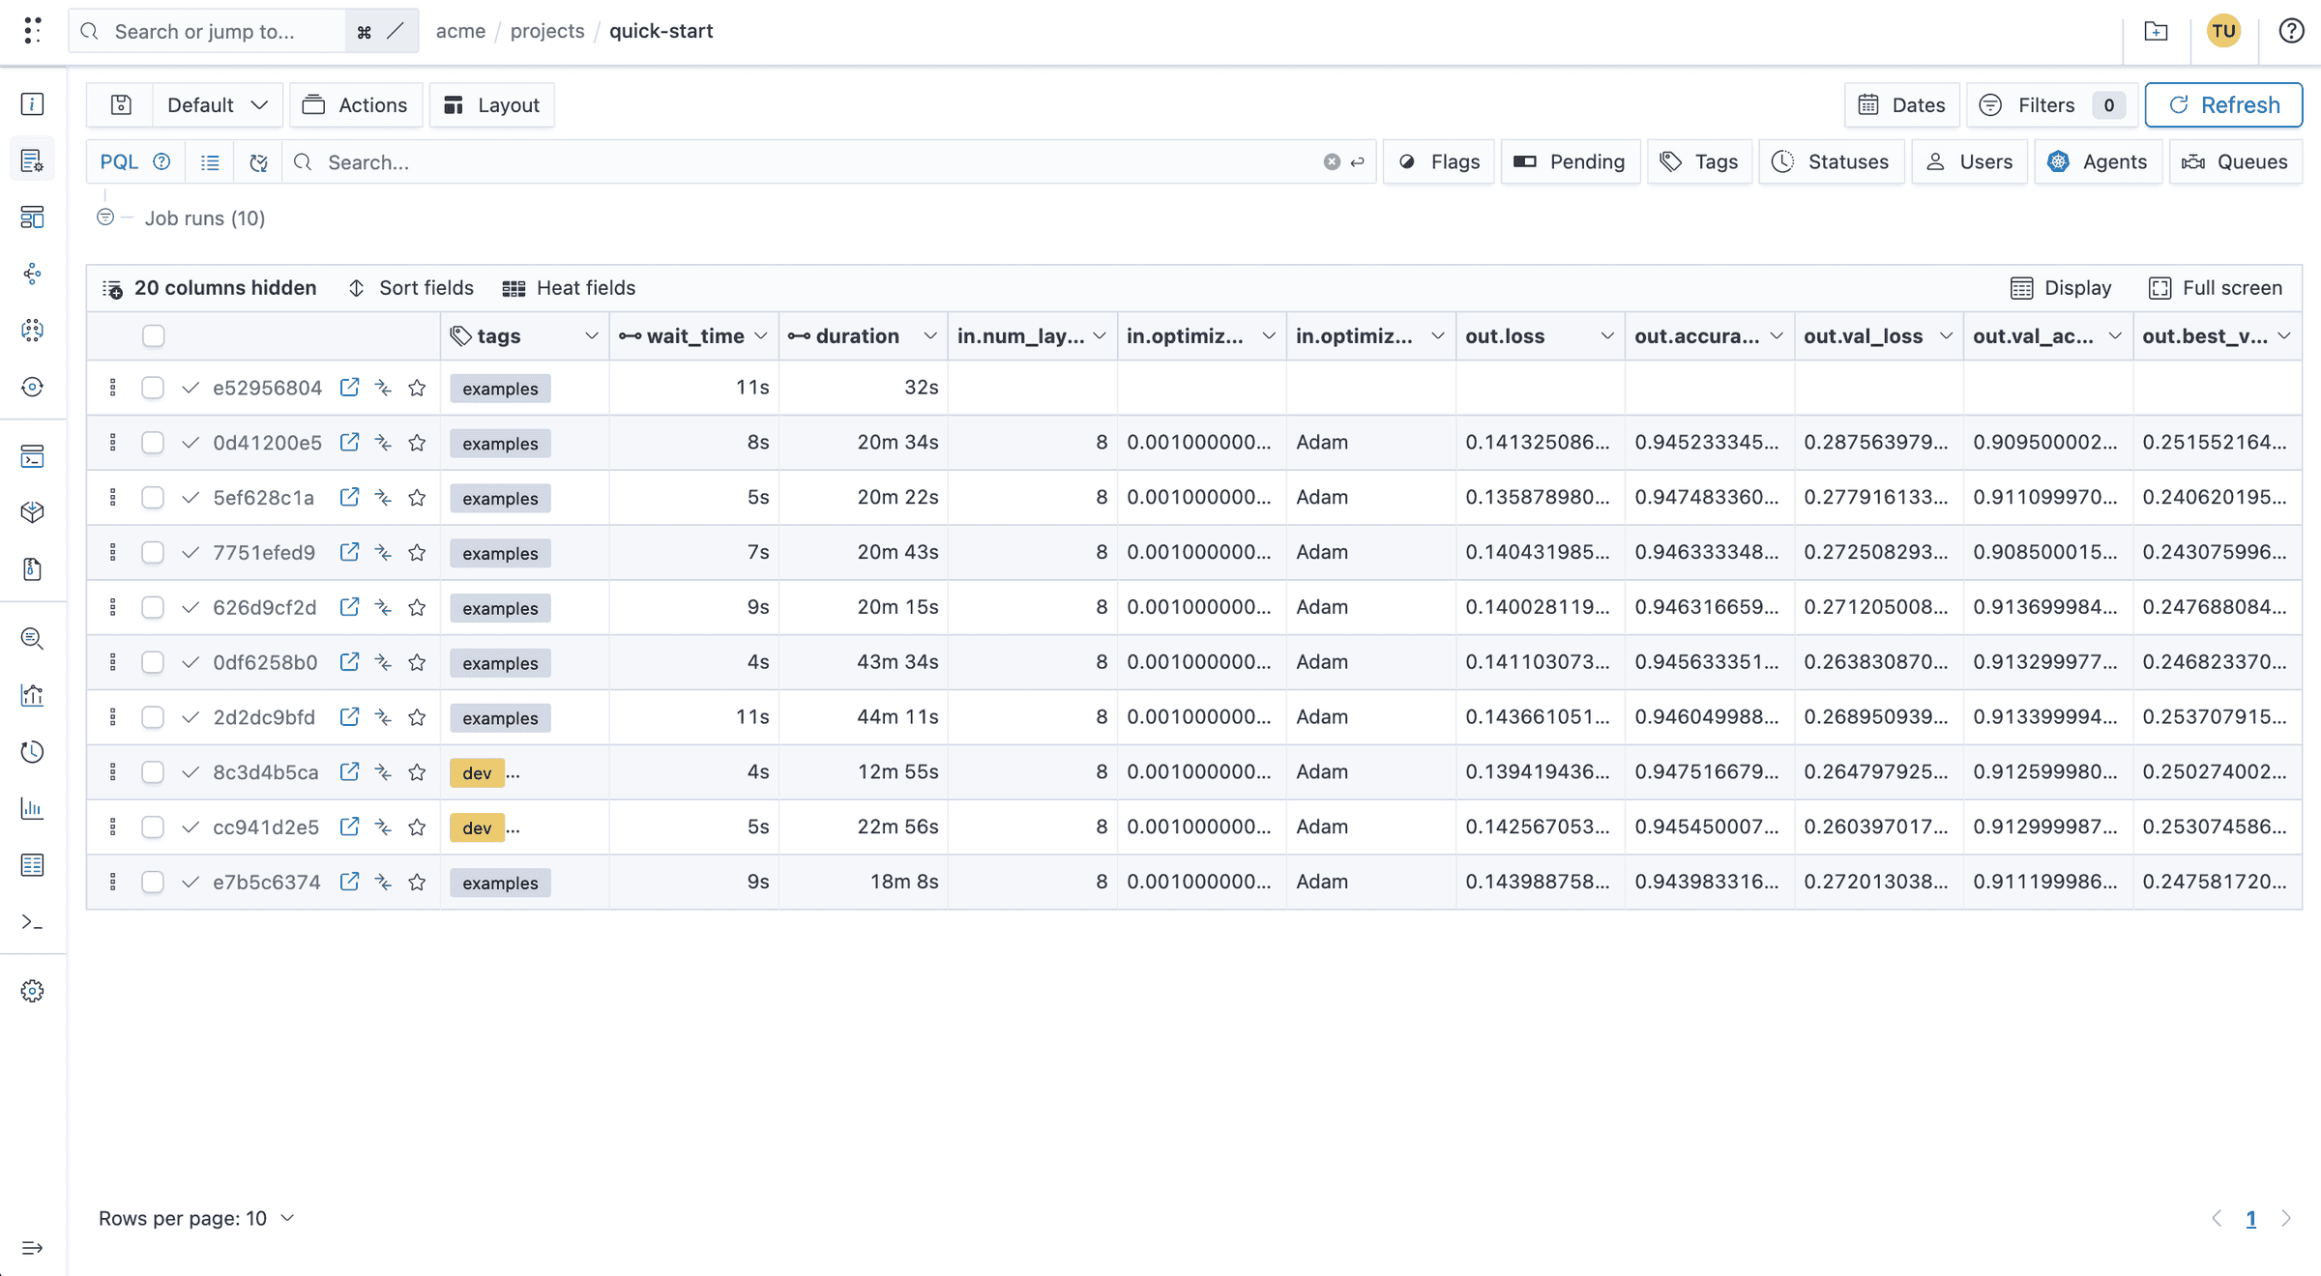This screenshot has height=1276, width=2321.
Task: Open the projects breadcrumb link
Action: [x=547, y=30]
